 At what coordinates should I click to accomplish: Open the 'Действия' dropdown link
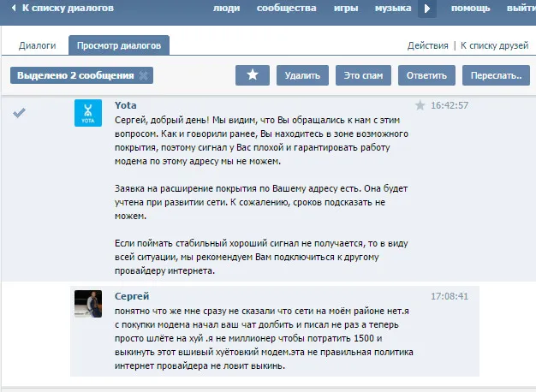click(x=427, y=45)
